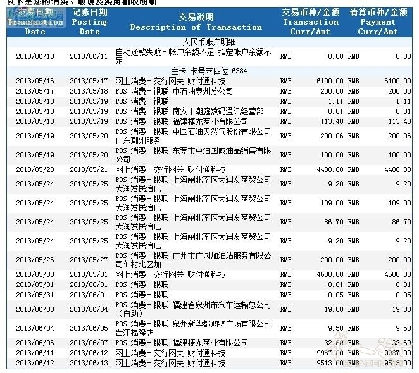This screenshot has width=419, height=373.
Task: Click posting date 2013/06/07
Action: (89, 343)
